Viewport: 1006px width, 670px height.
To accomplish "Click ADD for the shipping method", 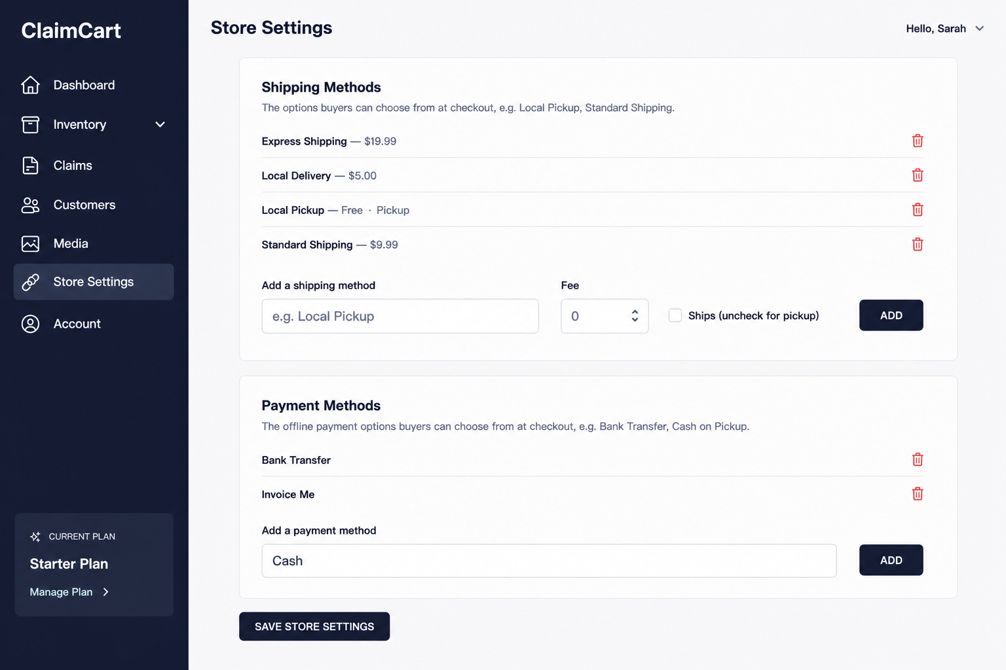I will [891, 315].
